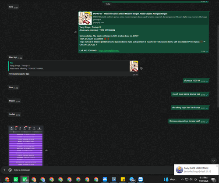Open network settings tray icon
The width and height of the screenshot is (219, 183).
pos(187,179)
